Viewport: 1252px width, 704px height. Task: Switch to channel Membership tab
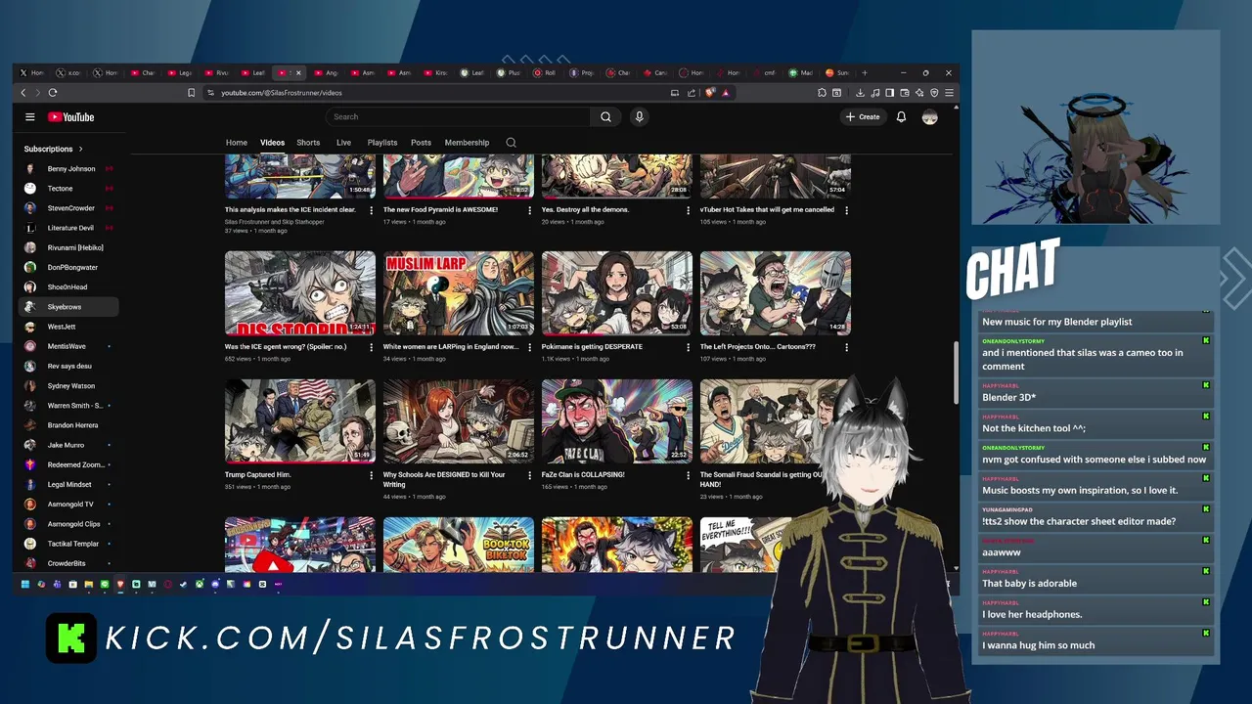pyautogui.click(x=467, y=143)
